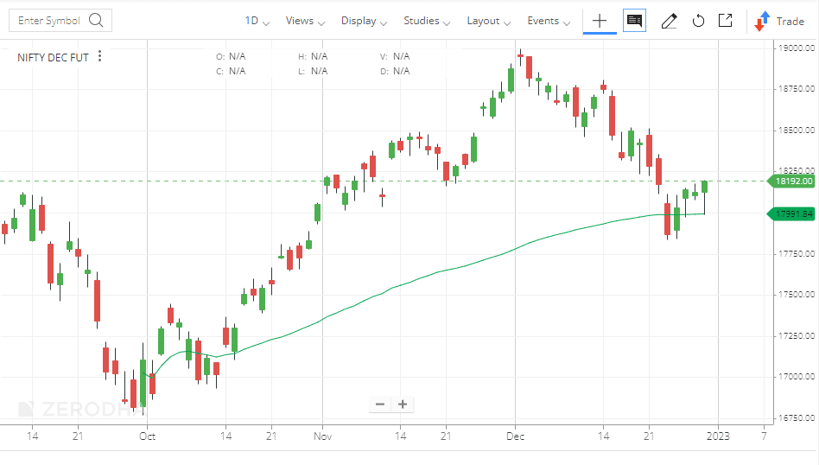Toggle the crosshair tool
The width and height of the screenshot is (819, 465).
tap(600, 21)
